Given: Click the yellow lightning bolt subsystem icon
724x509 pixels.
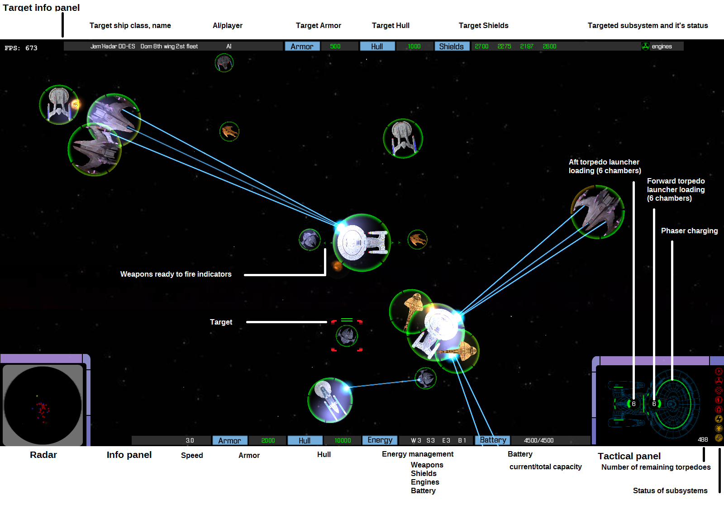Looking at the screenshot, I should point(719,419).
